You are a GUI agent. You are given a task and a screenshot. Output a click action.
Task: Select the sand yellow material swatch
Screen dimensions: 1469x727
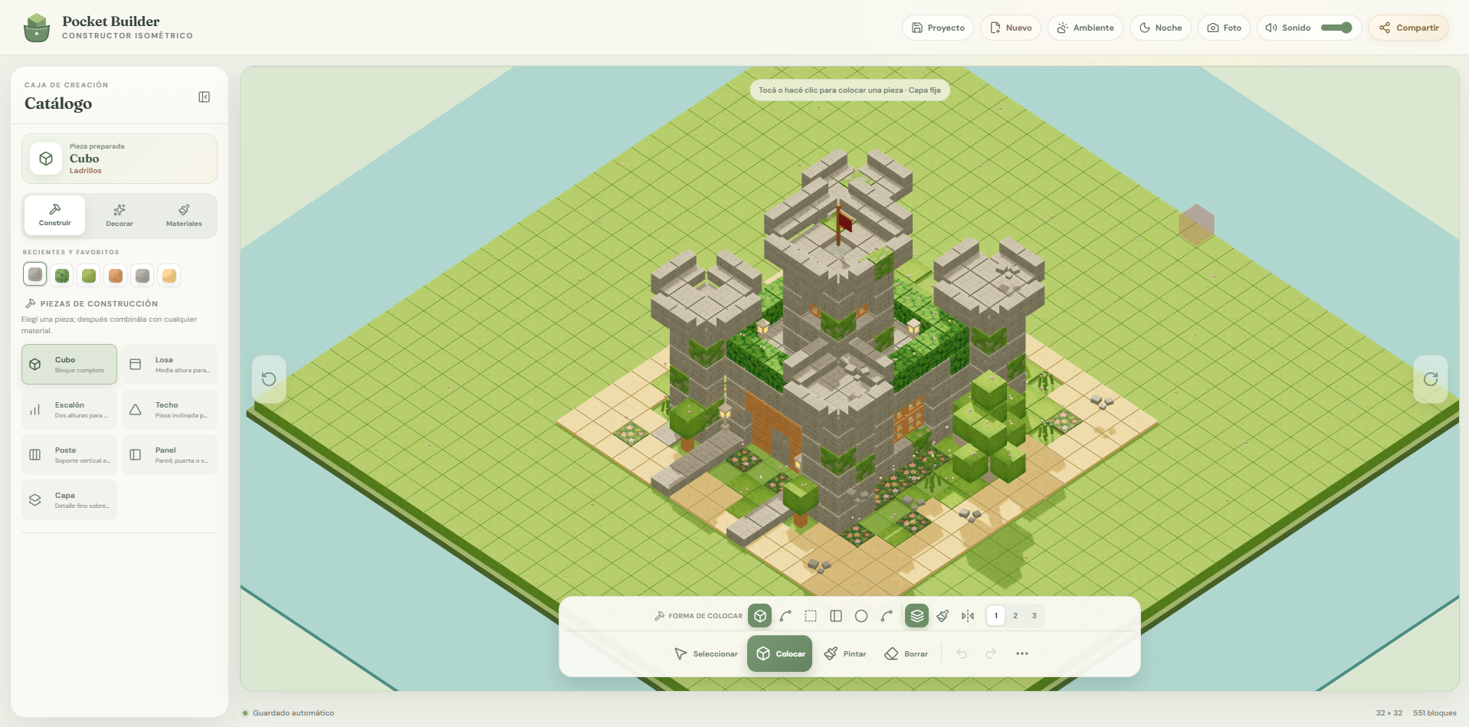(169, 275)
